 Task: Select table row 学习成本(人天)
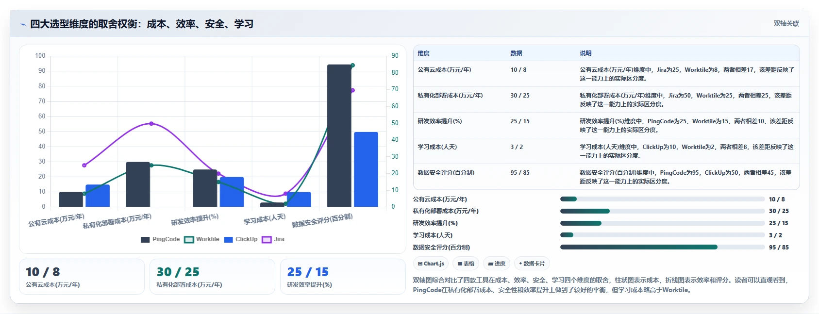606,151
